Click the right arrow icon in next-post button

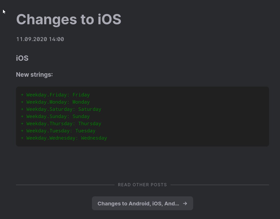click(x=185, y=204)
